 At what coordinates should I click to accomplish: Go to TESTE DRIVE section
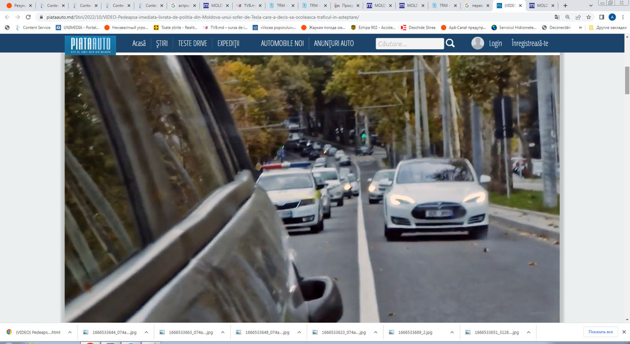[192, 43]
